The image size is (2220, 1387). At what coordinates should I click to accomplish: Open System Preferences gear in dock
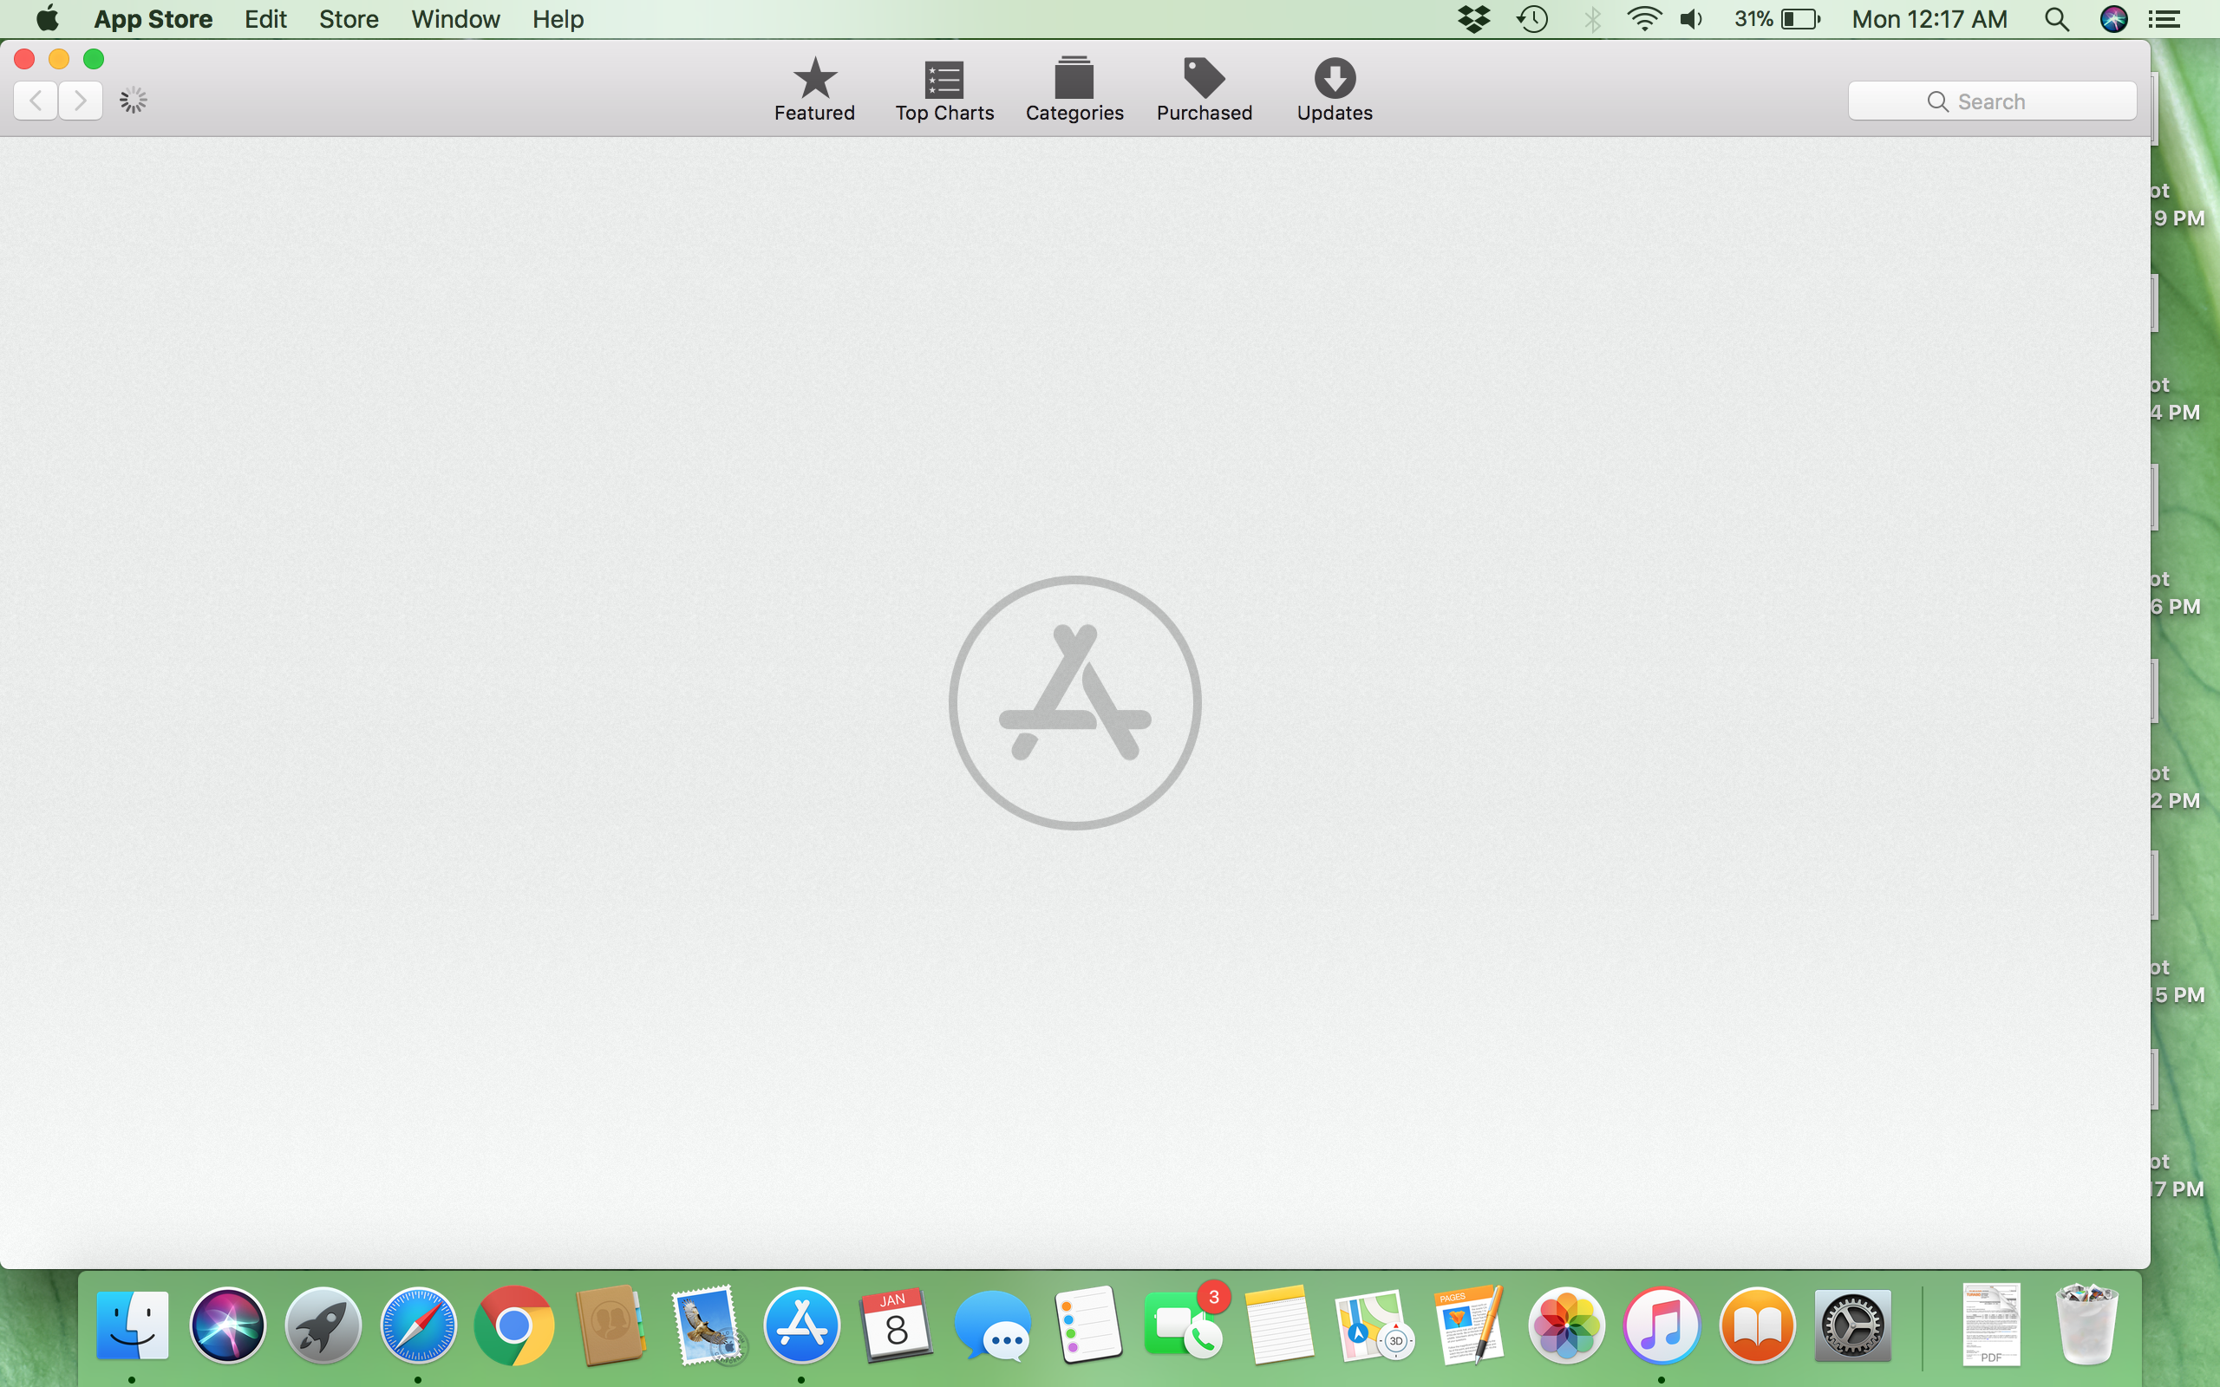click(x=1852, y=1325)
